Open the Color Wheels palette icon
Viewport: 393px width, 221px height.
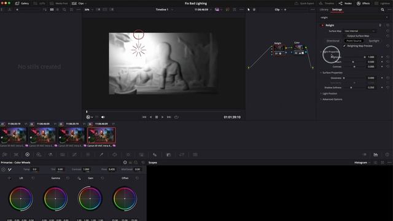coord(27,155)
